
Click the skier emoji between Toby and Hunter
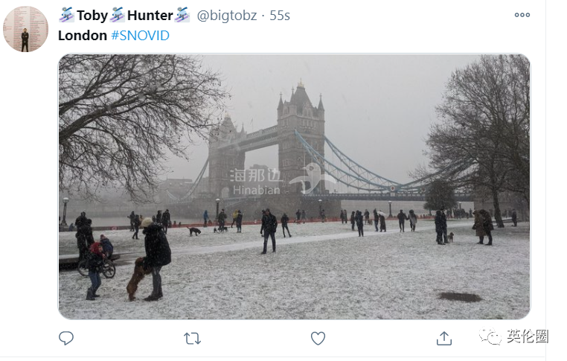point(117,15)
